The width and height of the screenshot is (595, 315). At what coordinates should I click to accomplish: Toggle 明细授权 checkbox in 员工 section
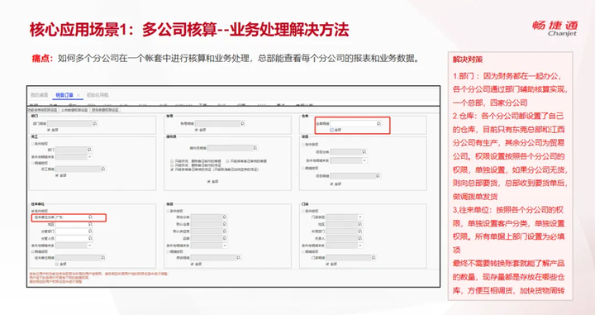[32, 163]
